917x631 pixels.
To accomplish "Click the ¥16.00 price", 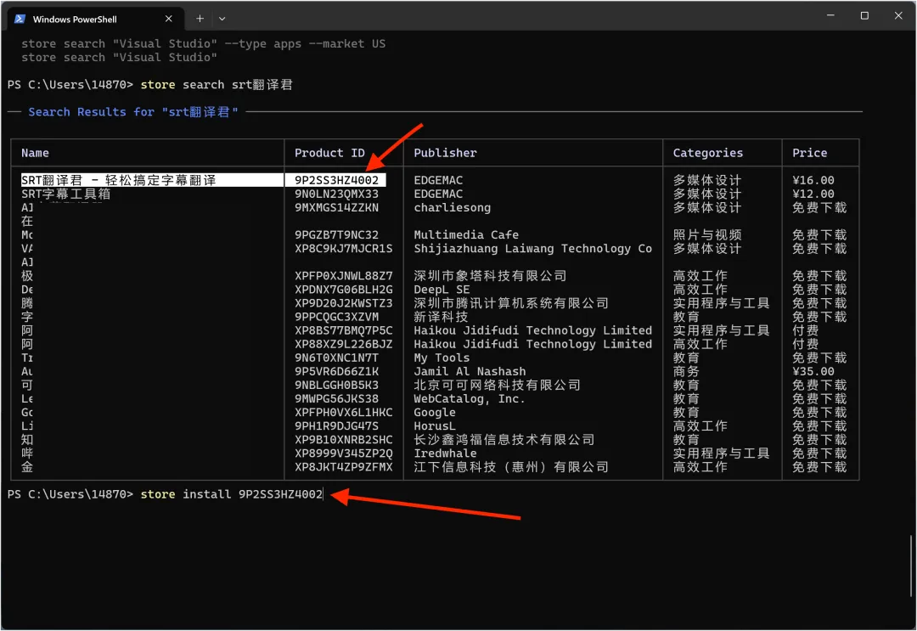I will (x=813, y=180).
